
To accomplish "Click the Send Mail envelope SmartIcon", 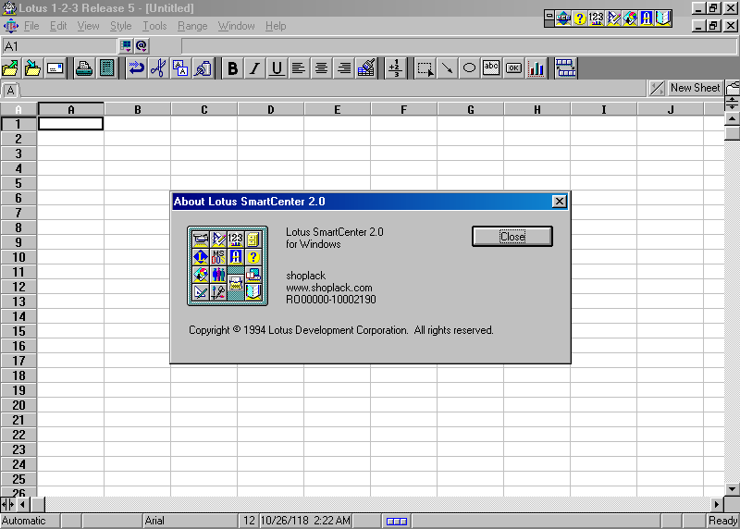I will [55, 68].
